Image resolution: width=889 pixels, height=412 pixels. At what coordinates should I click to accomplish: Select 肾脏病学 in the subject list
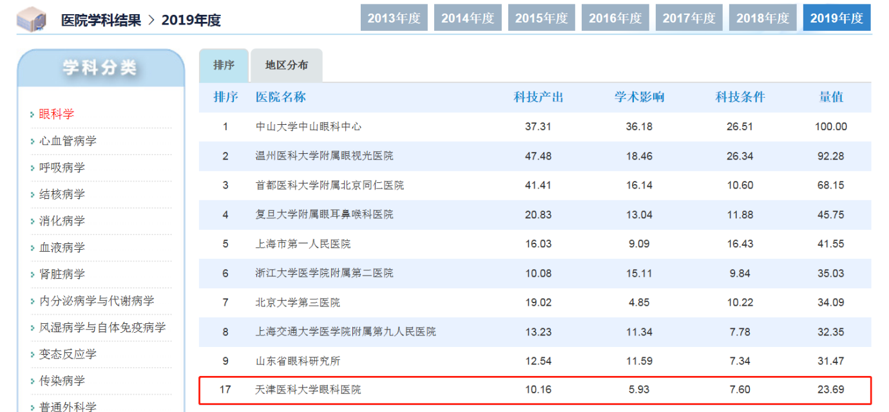62,274
